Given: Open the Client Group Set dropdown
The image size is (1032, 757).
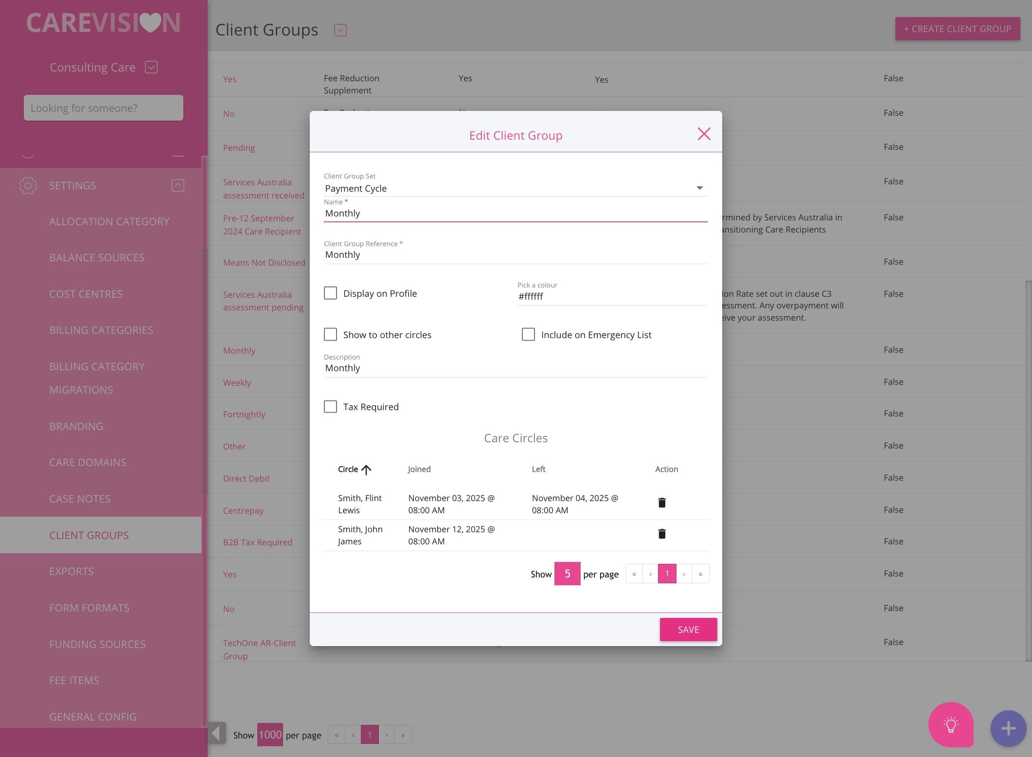Looking at the screenshot, I should (x=699, y=188).
